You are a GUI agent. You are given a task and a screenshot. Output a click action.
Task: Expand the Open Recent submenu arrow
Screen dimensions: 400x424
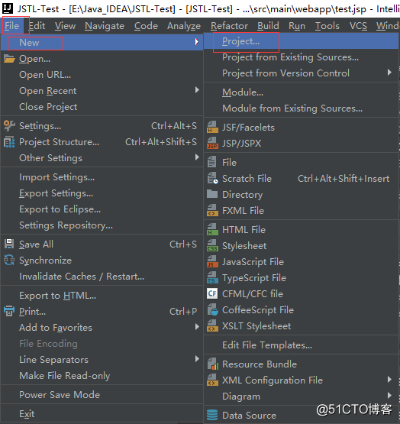pyautogui.click(x=197, y=90)
